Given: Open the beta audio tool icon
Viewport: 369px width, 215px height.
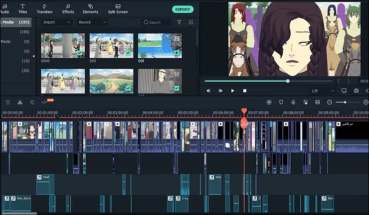Looking at the screenshot, I should pyautogui.click(x=44, y=102).
